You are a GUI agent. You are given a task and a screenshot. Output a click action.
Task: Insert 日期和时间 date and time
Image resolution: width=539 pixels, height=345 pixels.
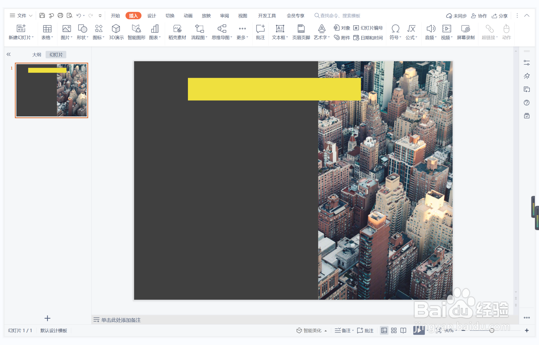(368, 38)
